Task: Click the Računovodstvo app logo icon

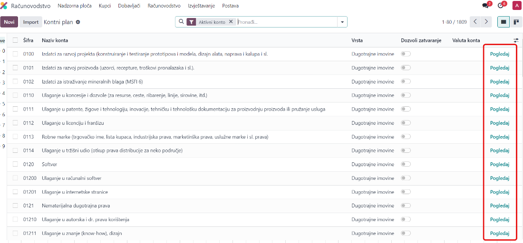Action: (x=4, y=6)
